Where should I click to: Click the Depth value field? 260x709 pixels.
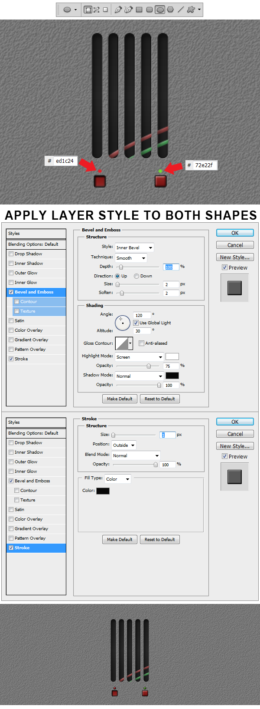pos(171,267)
